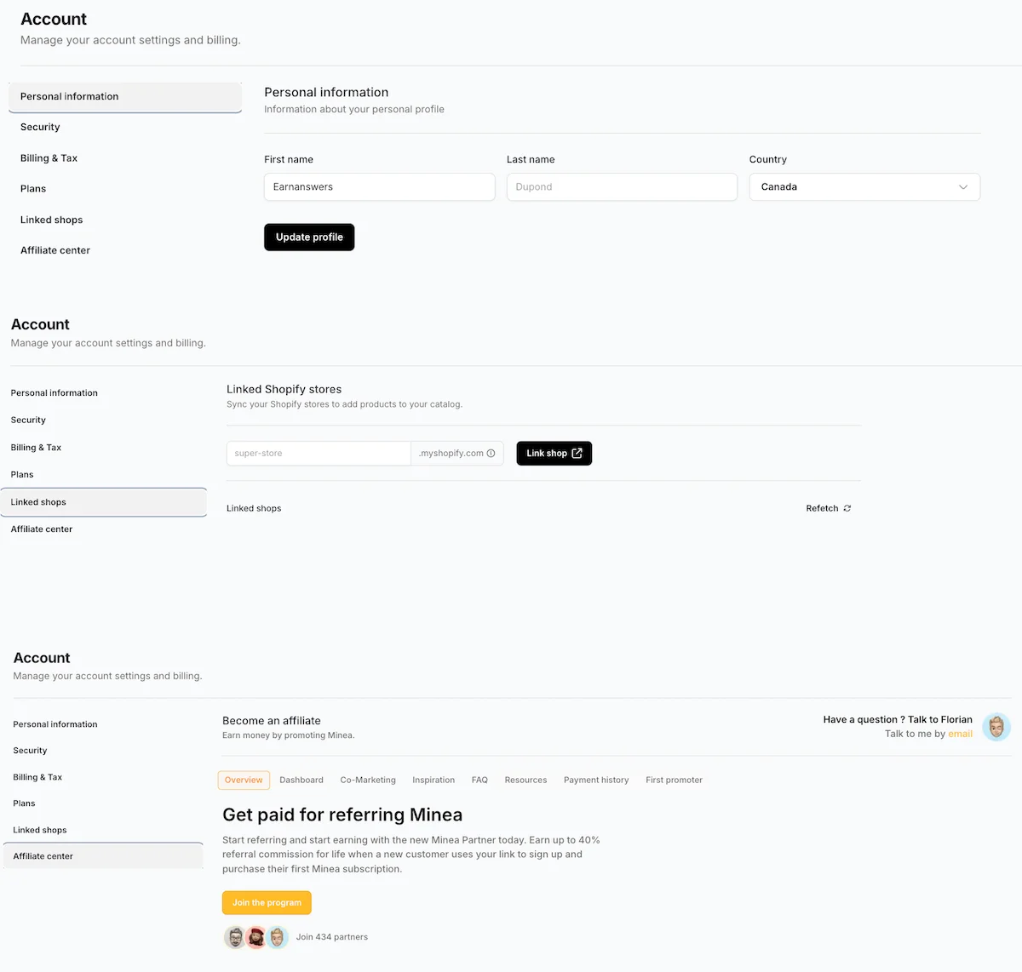This screenshot has height=972, width=1022.
Task: Click the 'Get paid for referring Minea' heading
Action: point(342,815)
